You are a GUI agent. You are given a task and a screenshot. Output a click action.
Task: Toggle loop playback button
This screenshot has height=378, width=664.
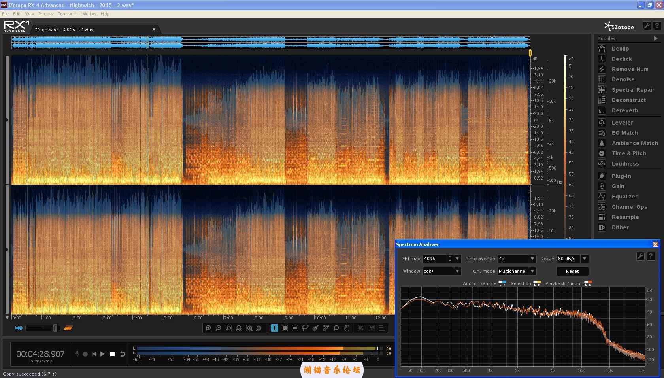pyautogui.click(x=123, y=354)
